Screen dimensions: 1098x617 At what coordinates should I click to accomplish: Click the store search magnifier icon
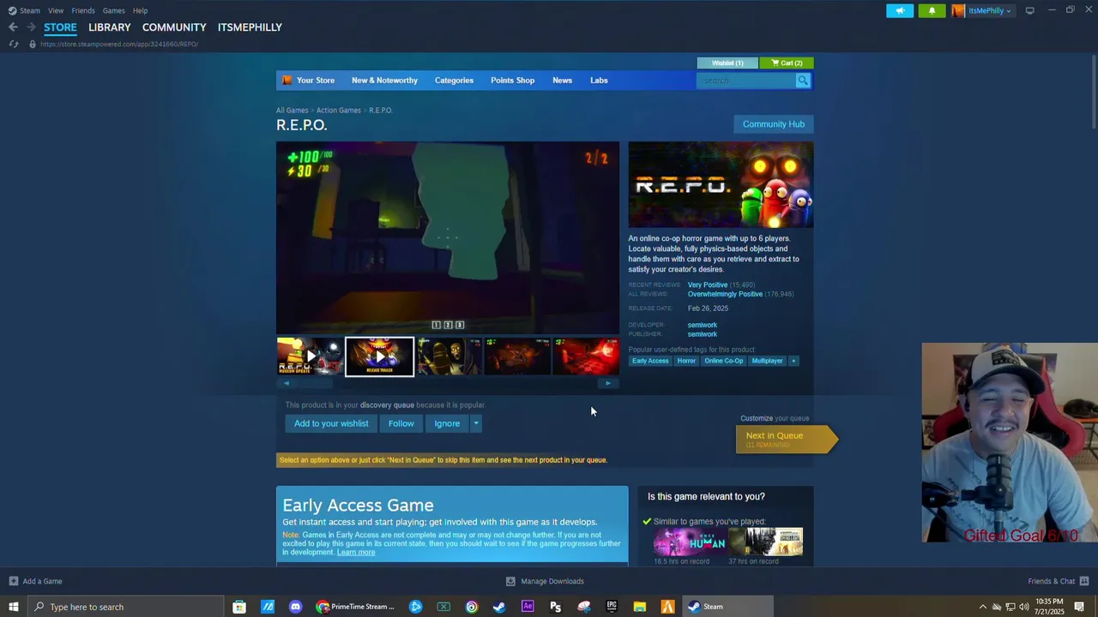click(803, 81)
